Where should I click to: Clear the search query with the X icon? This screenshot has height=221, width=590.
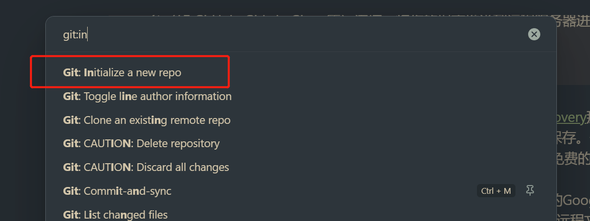tap(534, 34)
